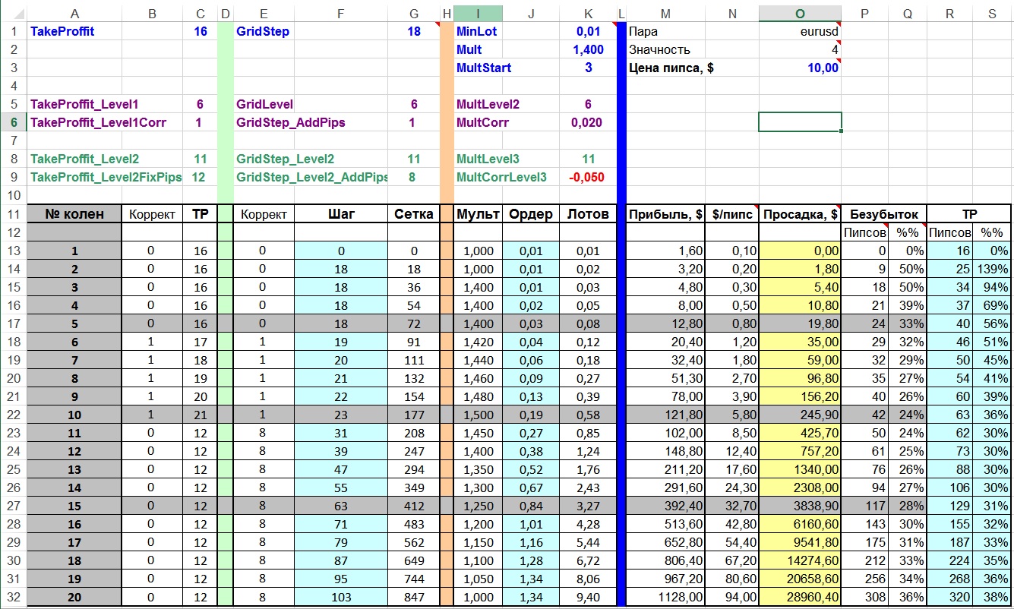
Task: Click the MultCorr value 0,020
Action: (x=588, y=122)
